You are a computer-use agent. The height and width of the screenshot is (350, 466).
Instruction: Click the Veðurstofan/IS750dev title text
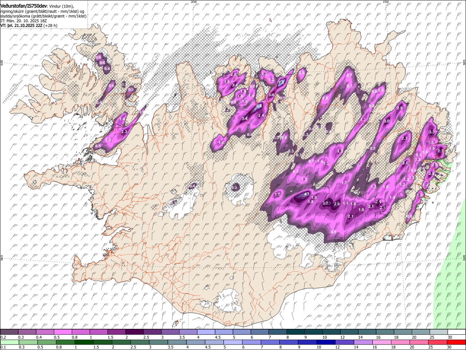24,6
